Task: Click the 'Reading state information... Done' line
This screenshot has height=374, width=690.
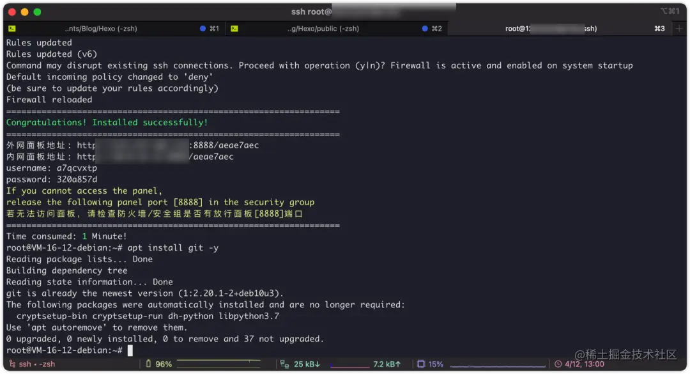Action: point(89,283)
